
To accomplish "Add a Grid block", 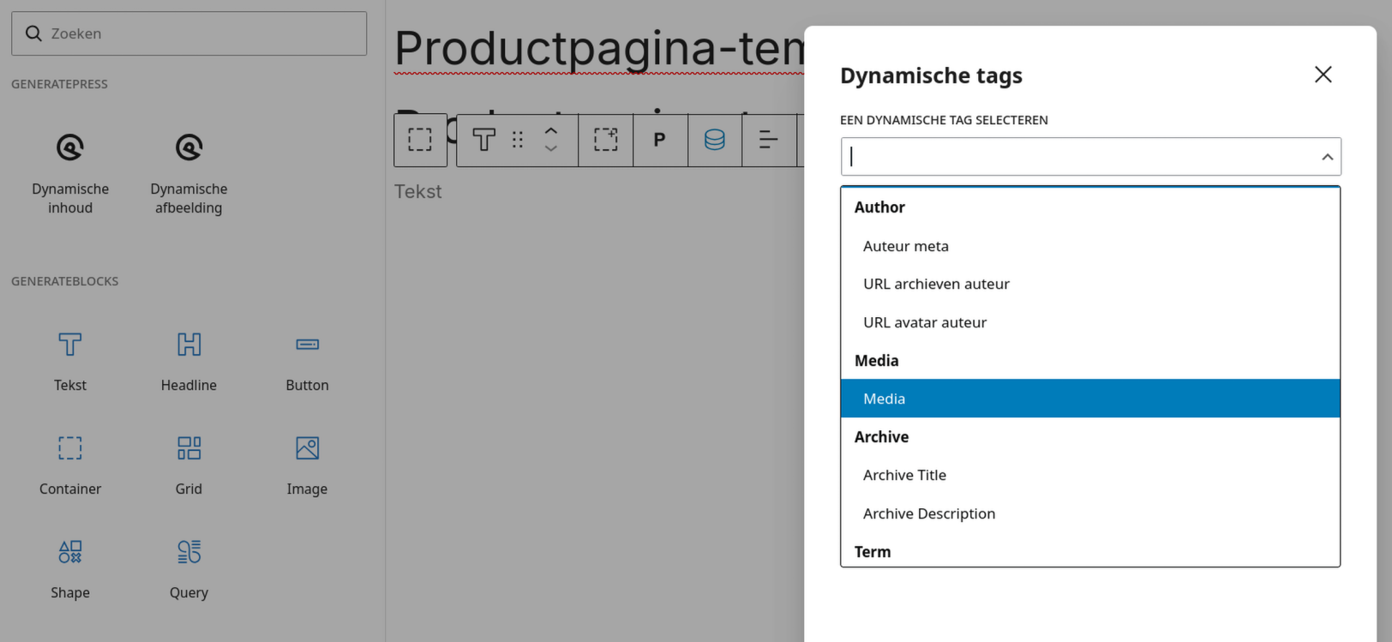I will point(189,464).
